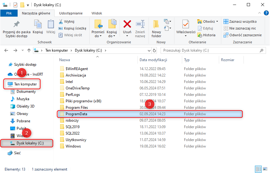Switch to details view icon in status bar
Image resolution: width=270 pixels, height=173 pixels.
(258, 169)
